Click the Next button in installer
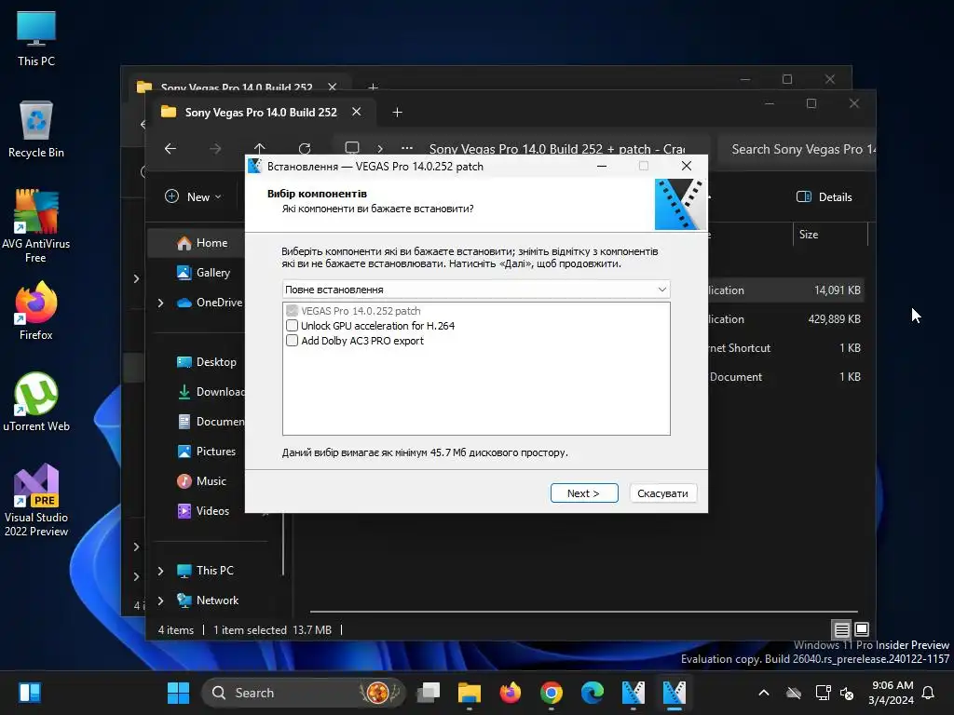The image size is (954, 715). (x=584, y=493)
